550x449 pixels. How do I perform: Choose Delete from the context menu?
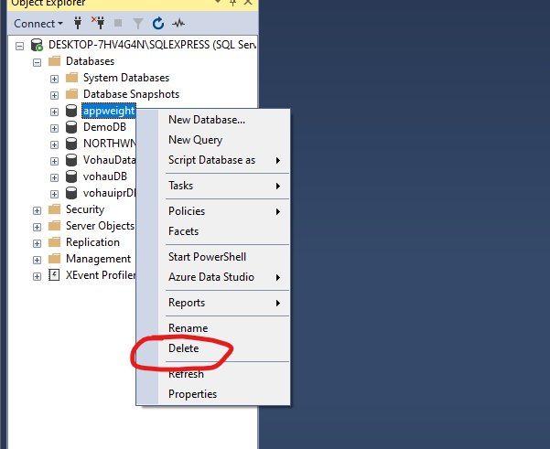coord(184,348)
